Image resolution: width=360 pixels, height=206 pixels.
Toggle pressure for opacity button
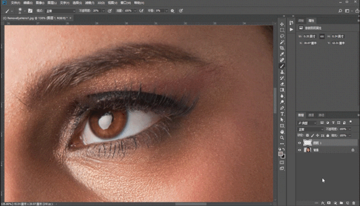110,11
